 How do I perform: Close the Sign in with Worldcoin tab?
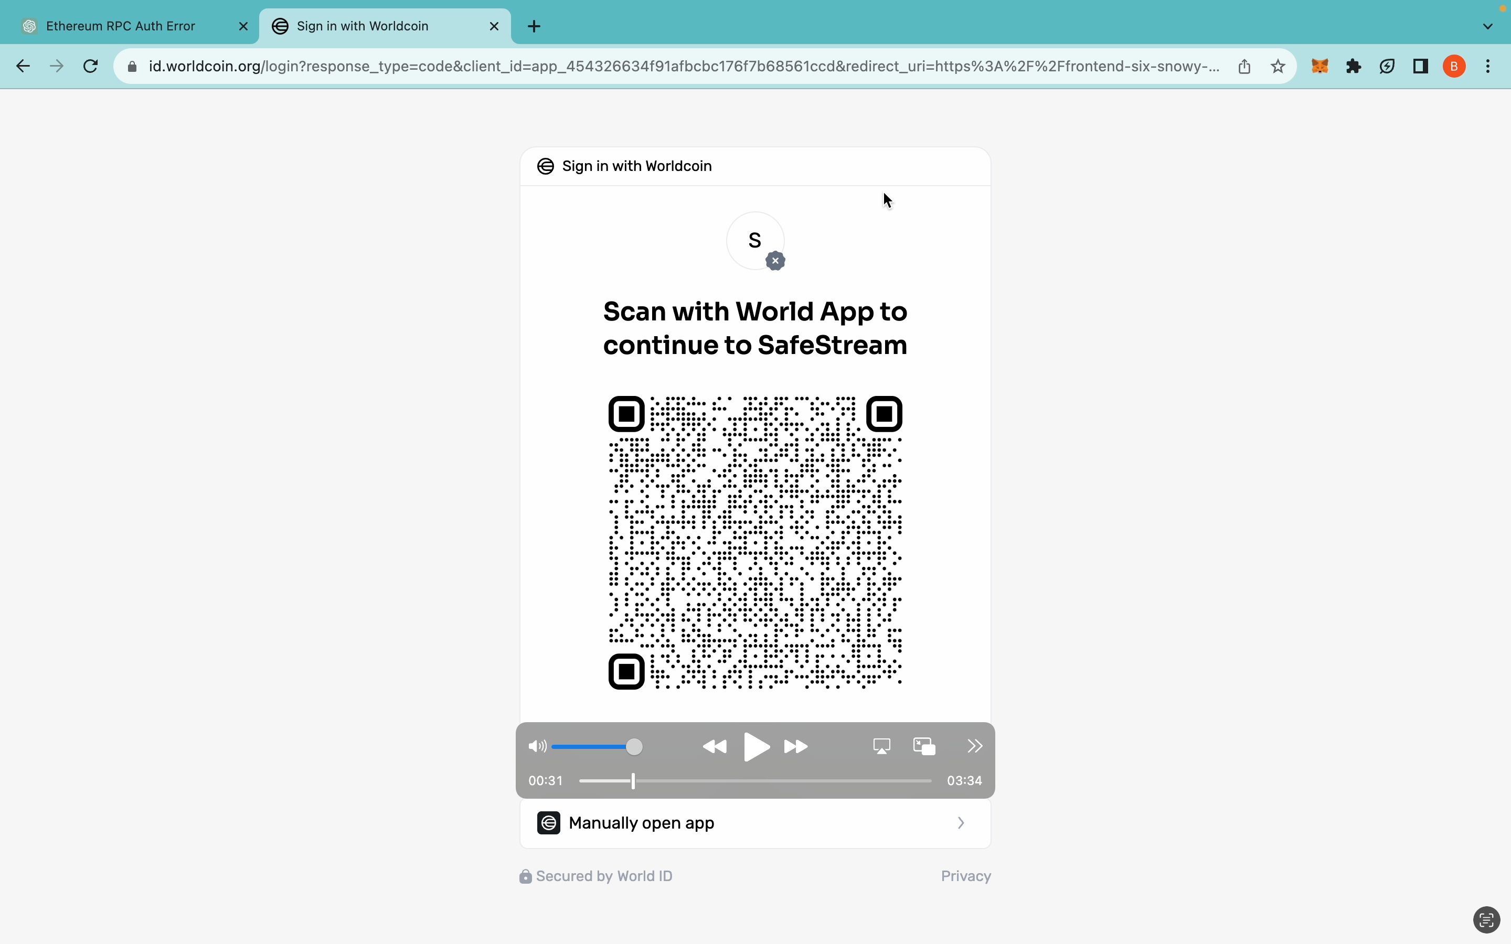coord(494,26)
